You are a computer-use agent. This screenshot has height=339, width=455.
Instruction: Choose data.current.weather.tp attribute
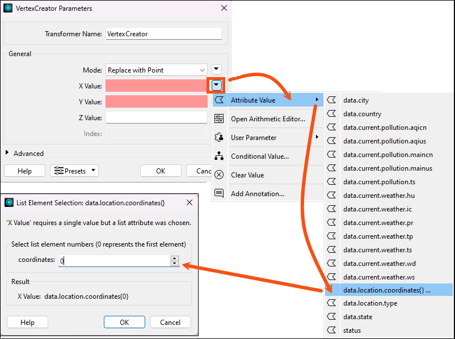pos(374,236)
